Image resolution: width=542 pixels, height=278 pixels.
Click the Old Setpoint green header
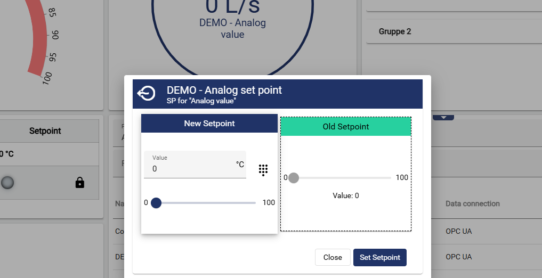tap(345, 127)
